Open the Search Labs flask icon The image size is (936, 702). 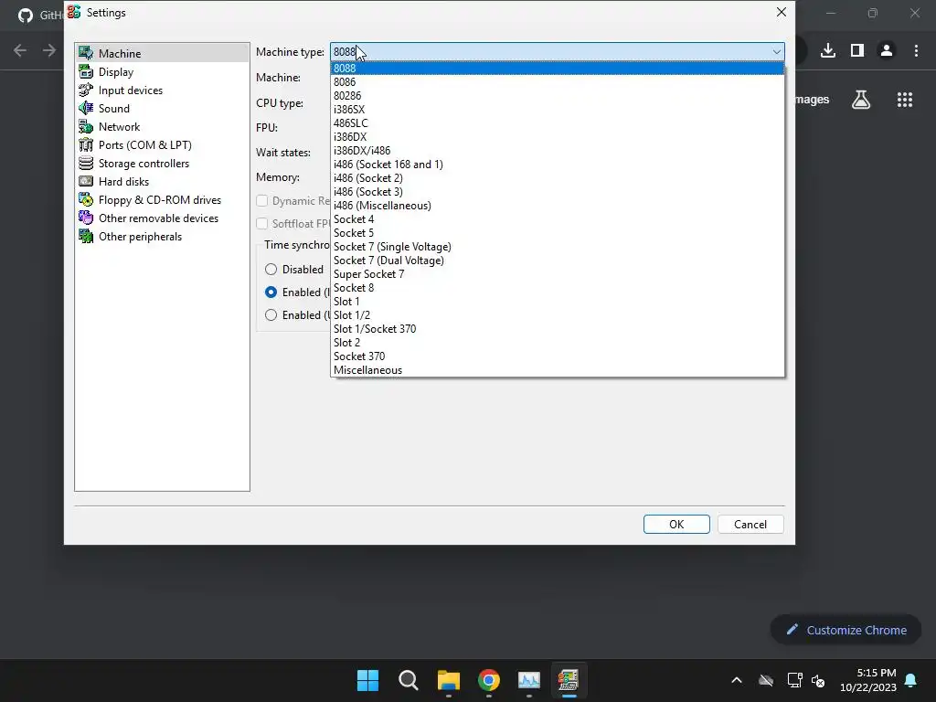pyautogui.click(x=861, y=100)
